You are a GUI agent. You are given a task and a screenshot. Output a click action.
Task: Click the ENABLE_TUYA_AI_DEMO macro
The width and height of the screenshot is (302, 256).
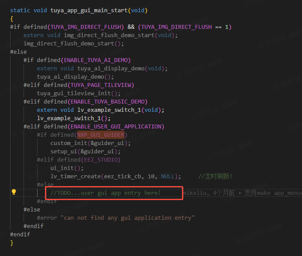(x=97, y=60)
